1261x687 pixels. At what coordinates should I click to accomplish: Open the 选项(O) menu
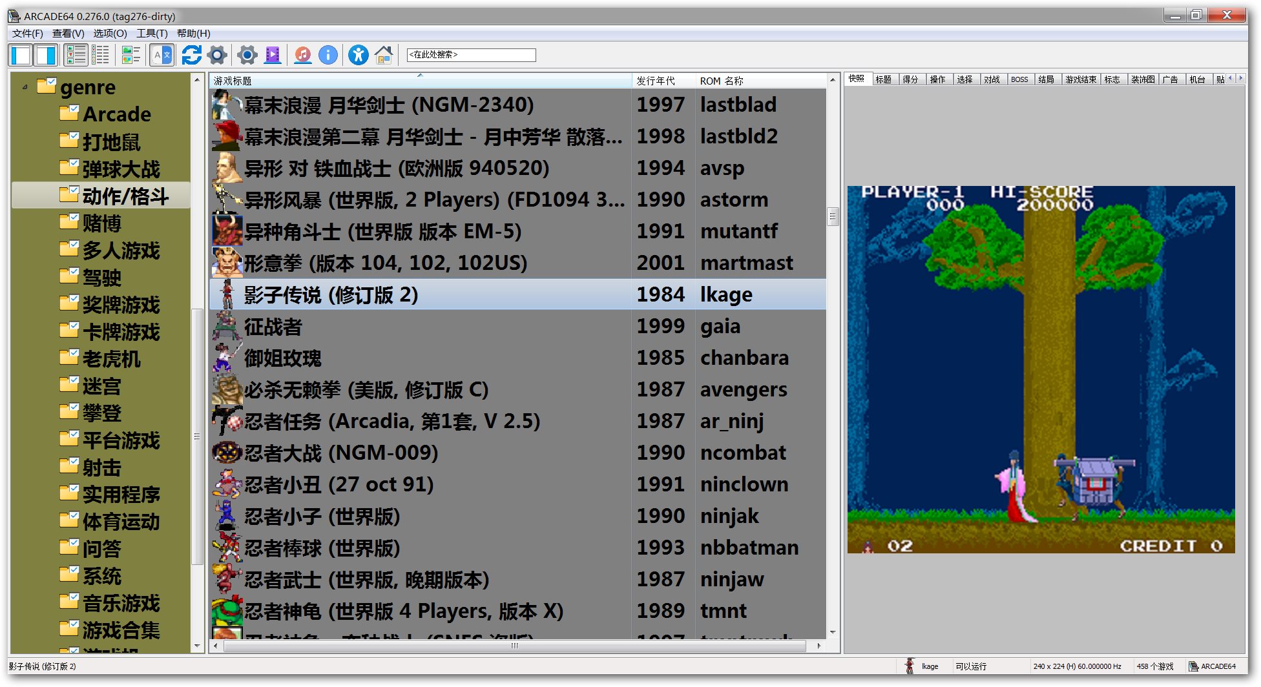[110, 34]
